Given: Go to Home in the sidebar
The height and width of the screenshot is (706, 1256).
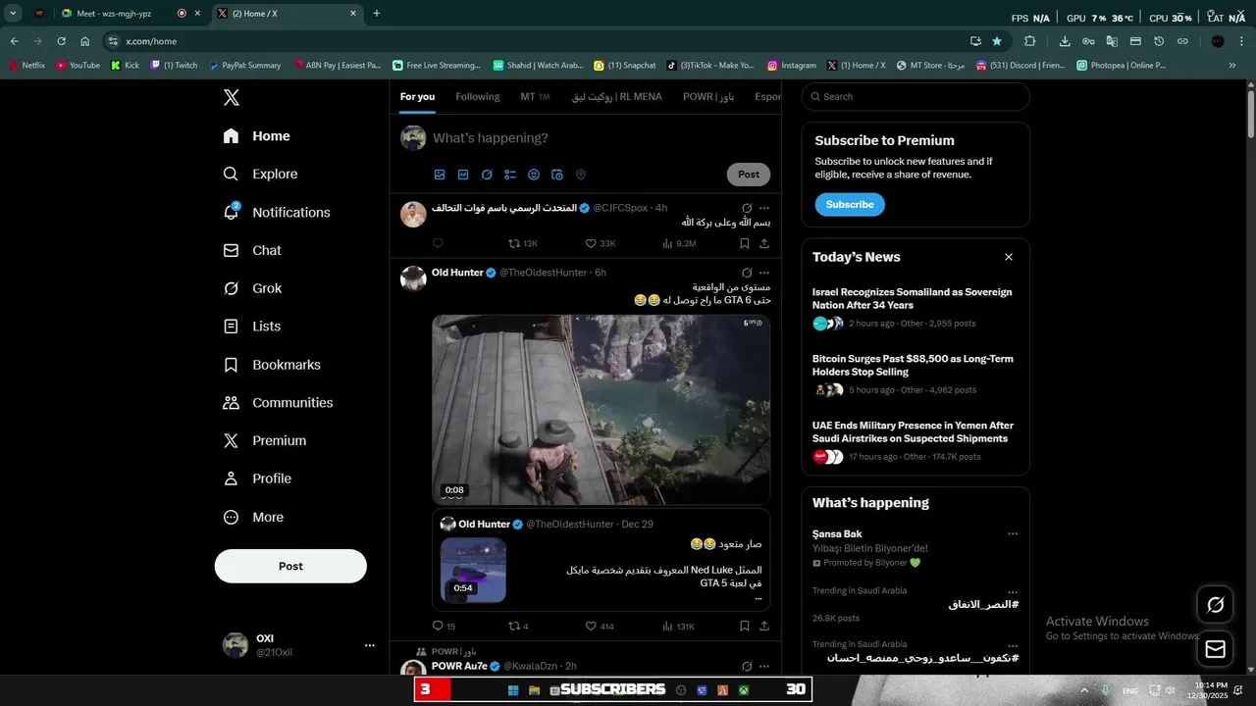Looking at the screenshot, I should pyautogui.click(x=257, y=136).
